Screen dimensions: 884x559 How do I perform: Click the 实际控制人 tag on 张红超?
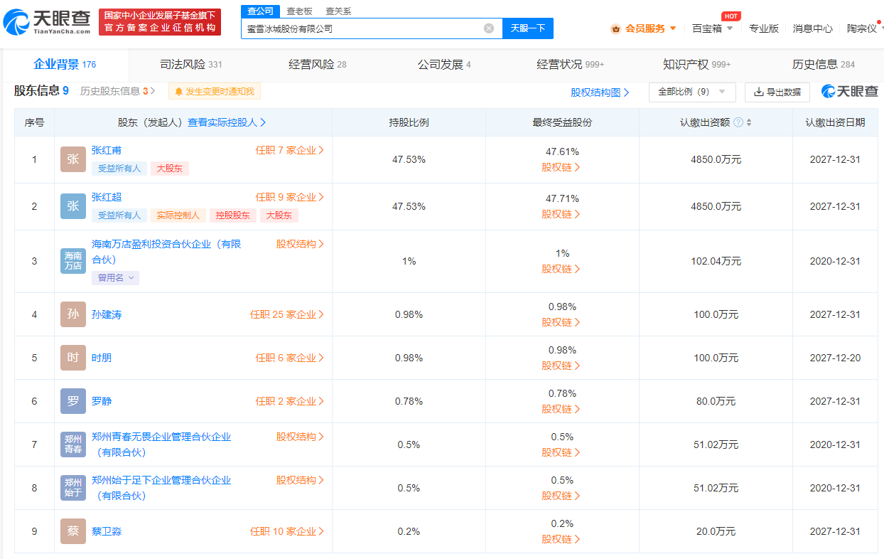point(178,215)
